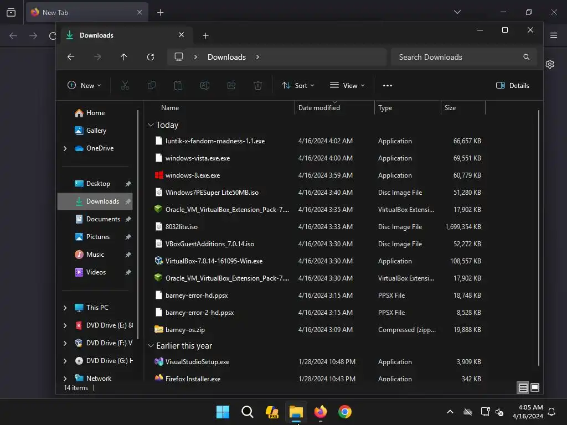The image size is (567, 425).
Task: Switch to details list view icon
Action: [523, 388]
